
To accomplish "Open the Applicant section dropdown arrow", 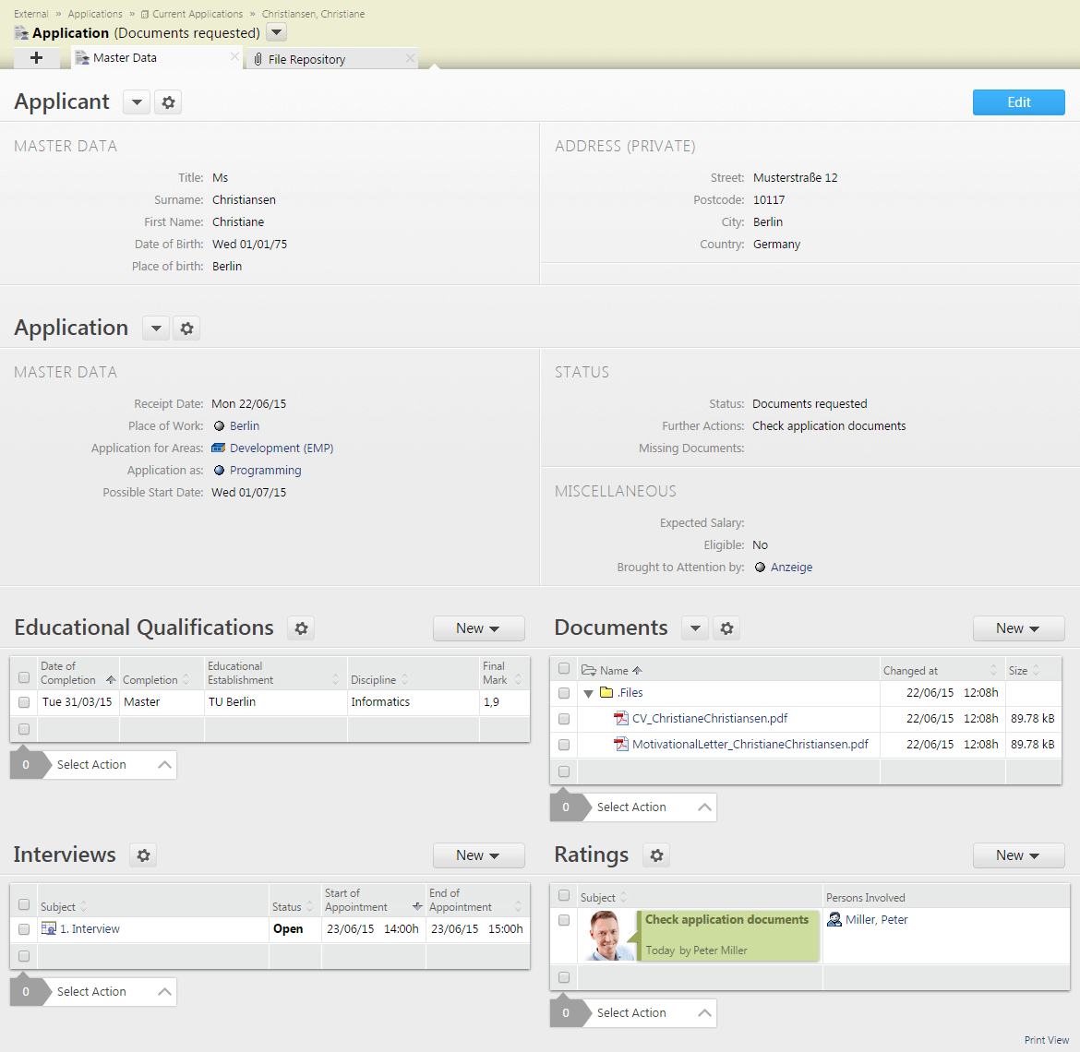I will [x=137, y=102].
